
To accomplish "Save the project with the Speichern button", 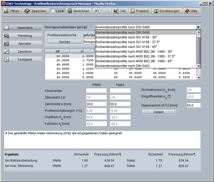I will (35, 11).
